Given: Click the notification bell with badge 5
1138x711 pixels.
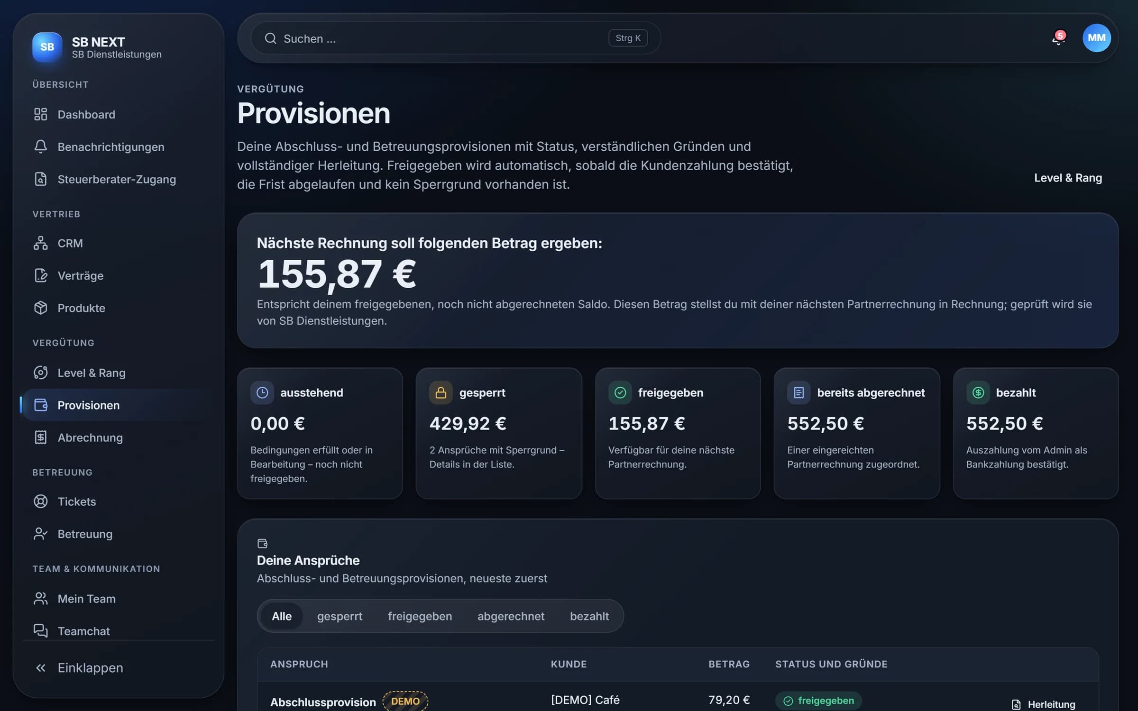Looking at the screenshot, I should pyautogui.click(x=1058, y=38).
